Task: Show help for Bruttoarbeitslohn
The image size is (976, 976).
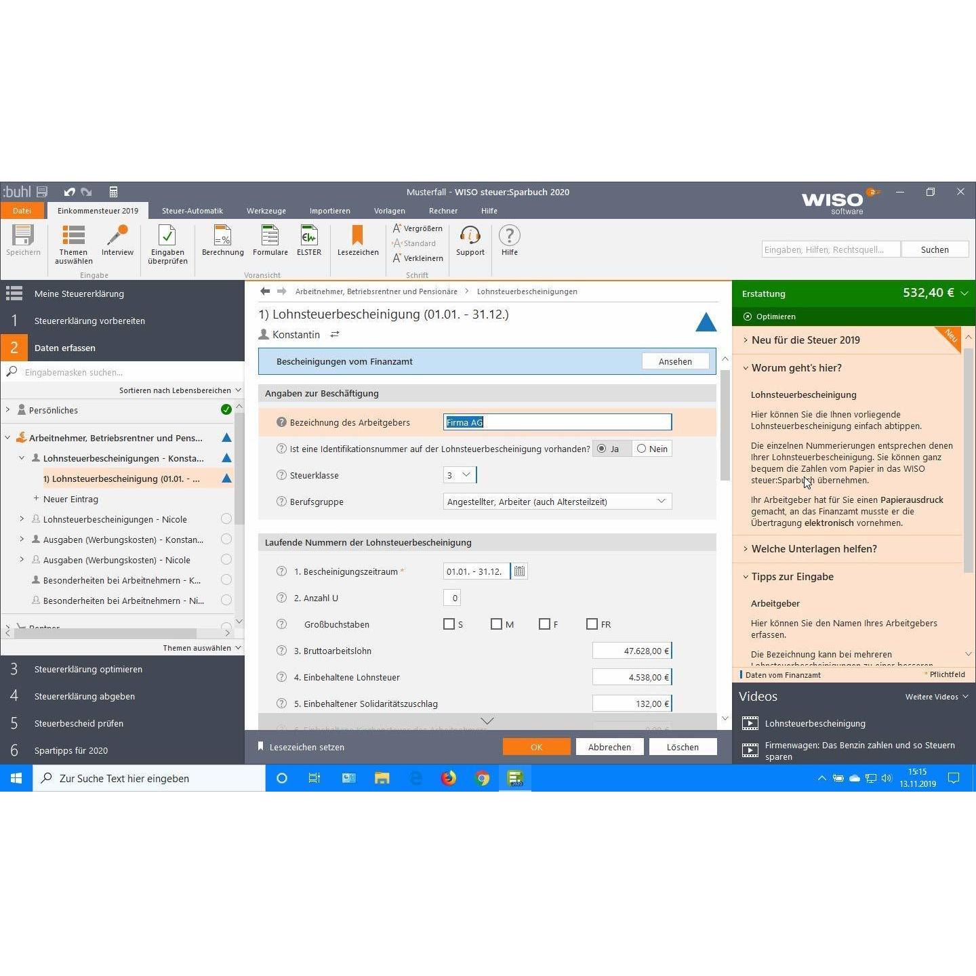Action: 281,651
